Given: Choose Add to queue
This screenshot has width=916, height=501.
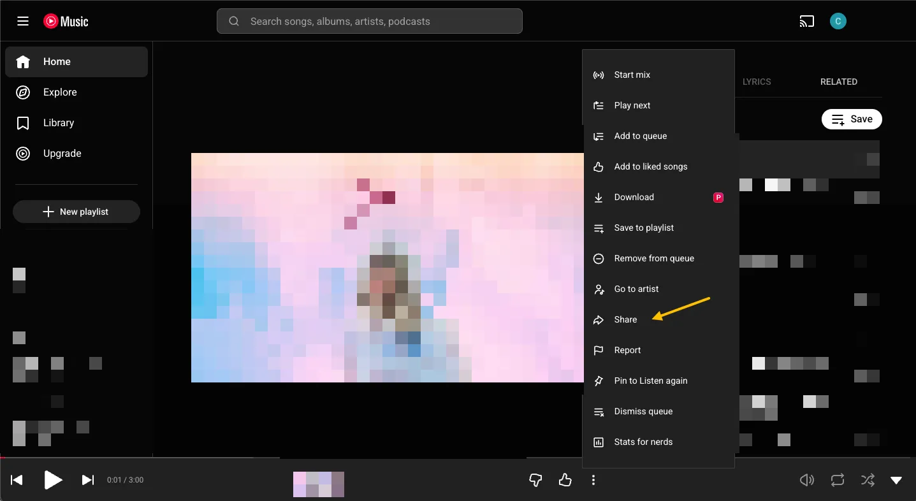Looking at the screenshot, I should (x=658, y=136).
